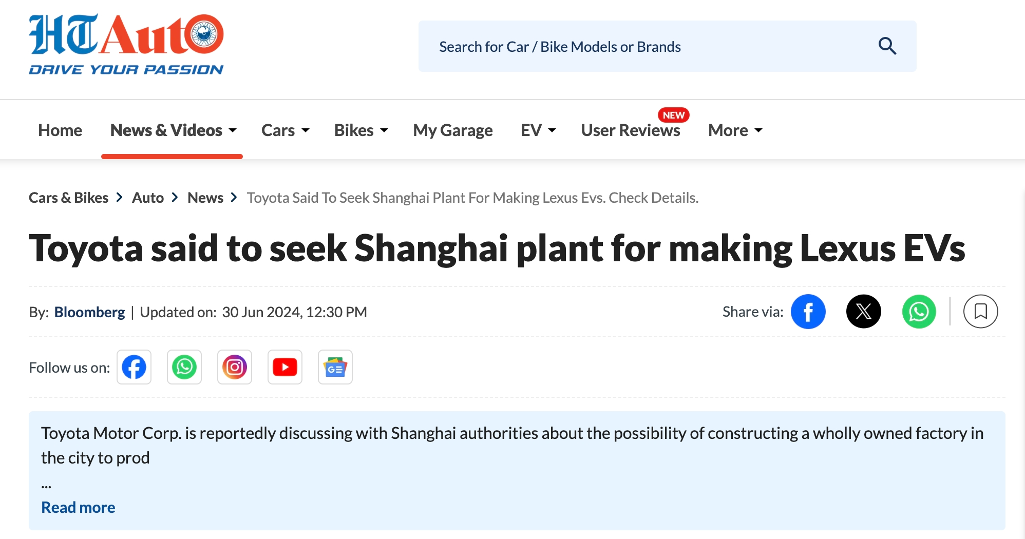Open User Reviews menu item

click(631, 130)
